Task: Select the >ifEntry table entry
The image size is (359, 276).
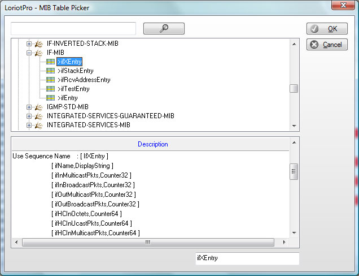Action: 67,98
